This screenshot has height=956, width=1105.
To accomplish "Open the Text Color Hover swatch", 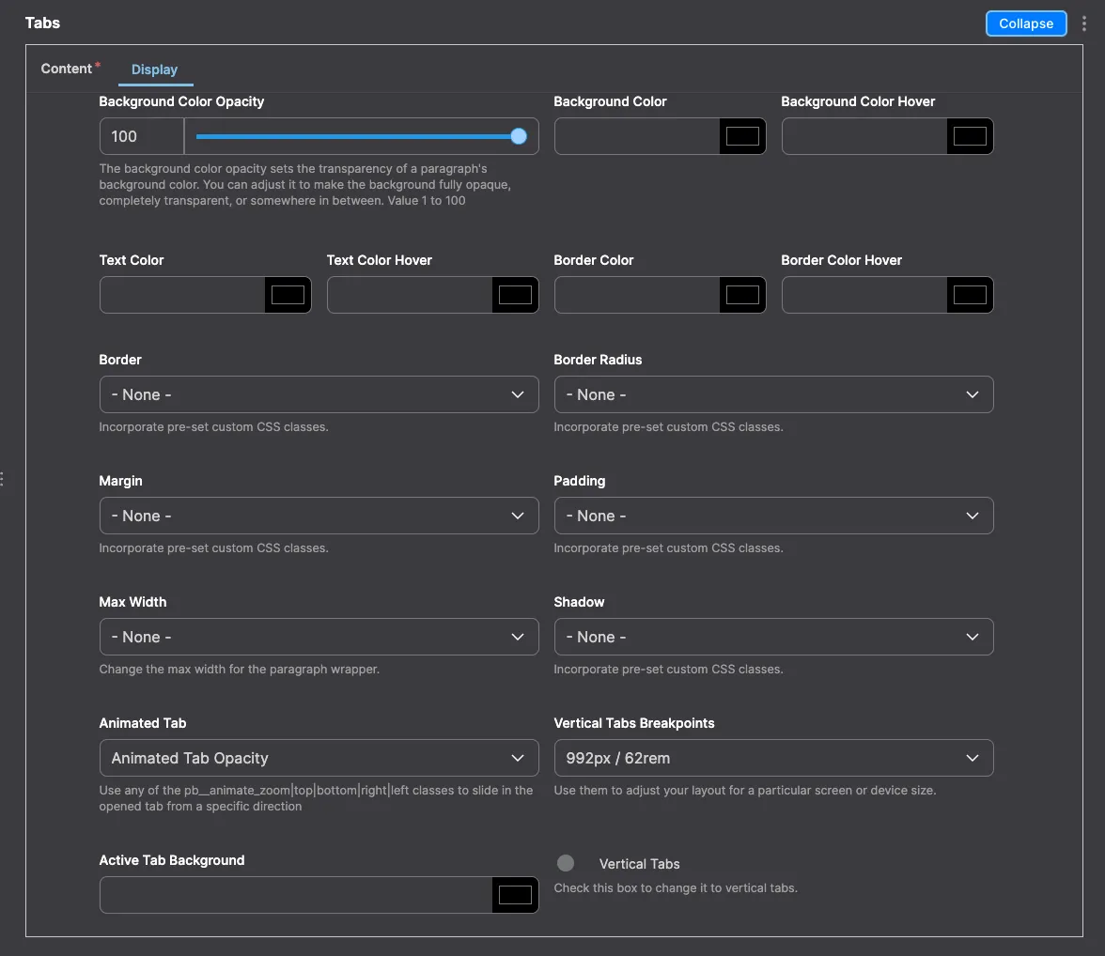I will tap(515, 295).
